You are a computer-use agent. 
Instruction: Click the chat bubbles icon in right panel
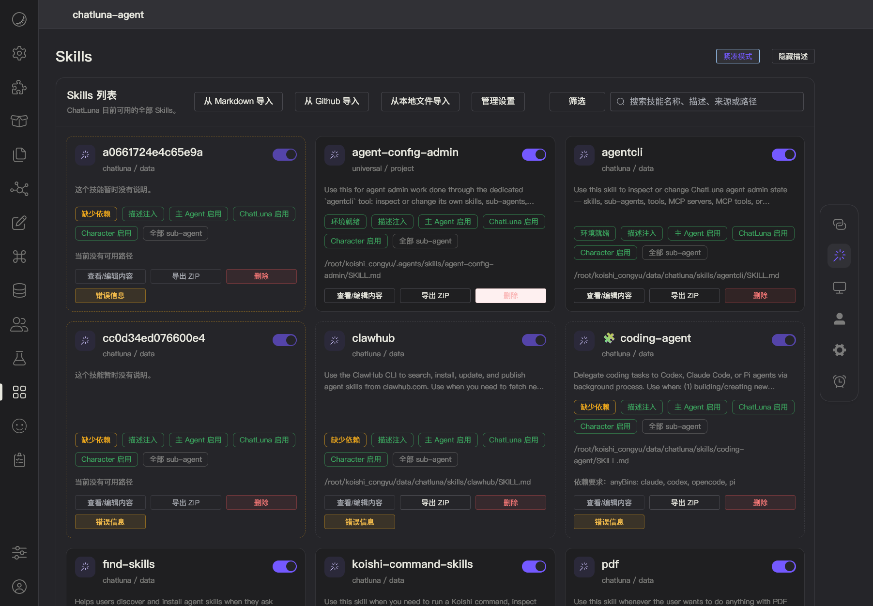click(x=839, y=224)
